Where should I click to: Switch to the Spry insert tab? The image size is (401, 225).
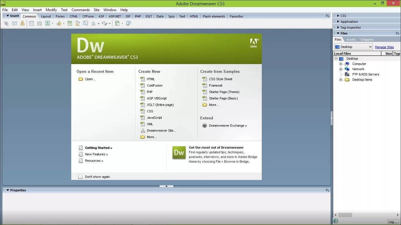point(171,16)
